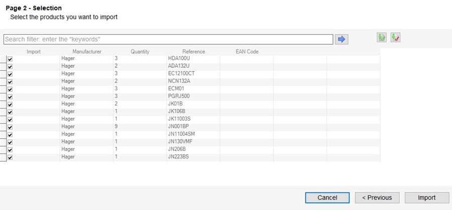Select the reference cell JK11003S

(193, 119)
